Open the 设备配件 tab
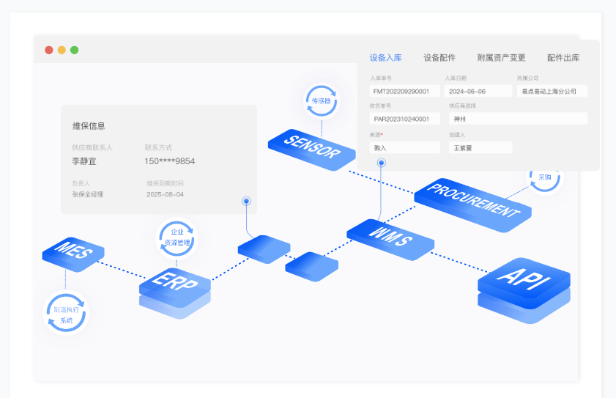The image size is (616, 398). 439,58
